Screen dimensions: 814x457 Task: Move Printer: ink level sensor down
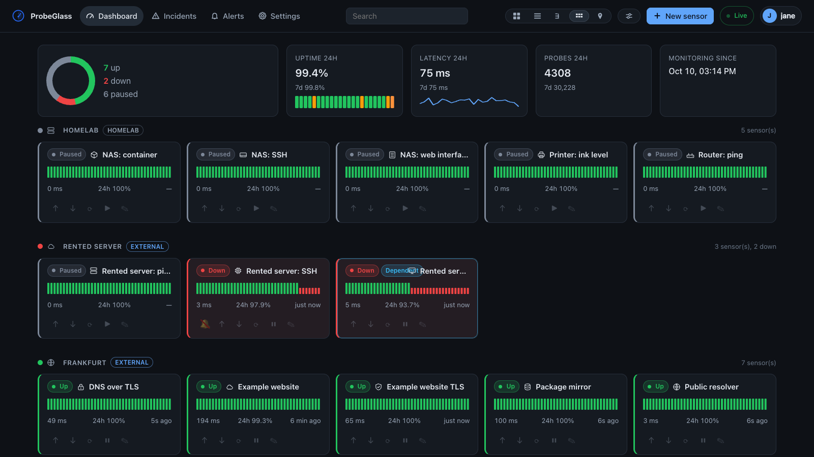tap(519, 208)
